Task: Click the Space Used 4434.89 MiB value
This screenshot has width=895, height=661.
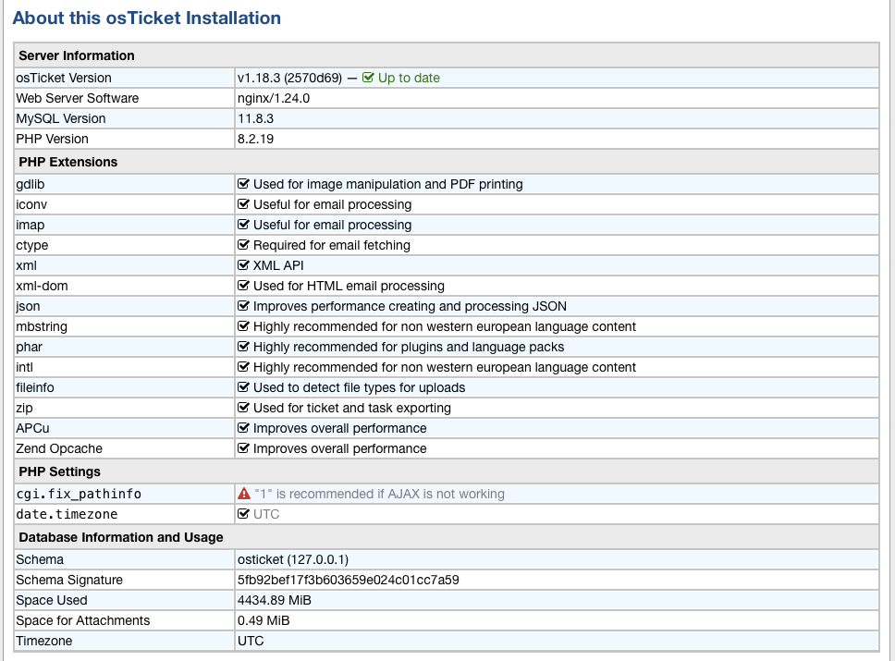Action: click(x=275, y=600)
